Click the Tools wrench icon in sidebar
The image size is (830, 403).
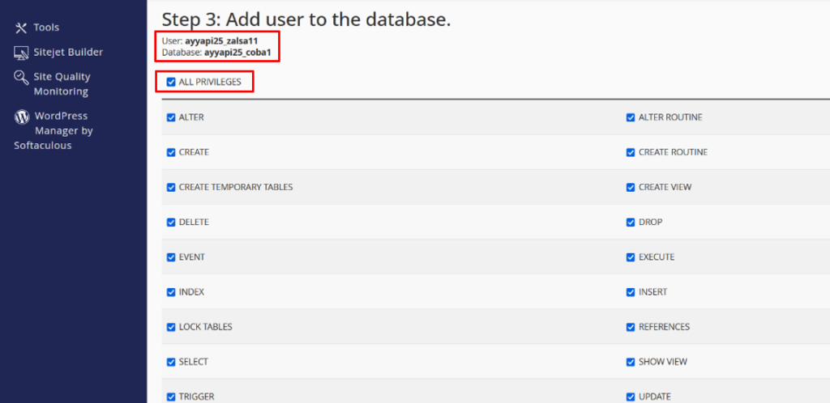[x=21, y=28]
